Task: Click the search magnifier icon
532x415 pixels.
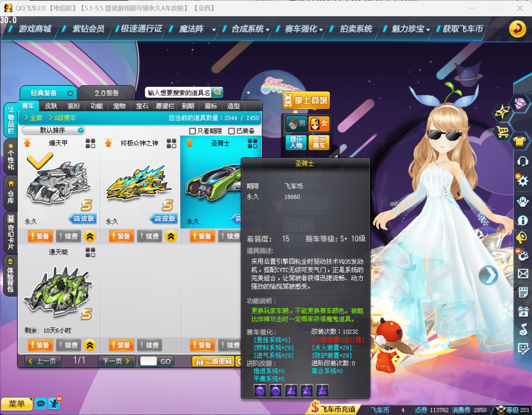Action: coord(218,92)
